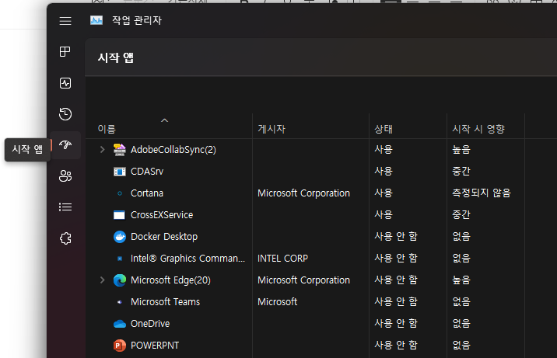Open the hamburger navigation menu
The image size is (557, 358).
pyautogui.click(x=65, y=21)
